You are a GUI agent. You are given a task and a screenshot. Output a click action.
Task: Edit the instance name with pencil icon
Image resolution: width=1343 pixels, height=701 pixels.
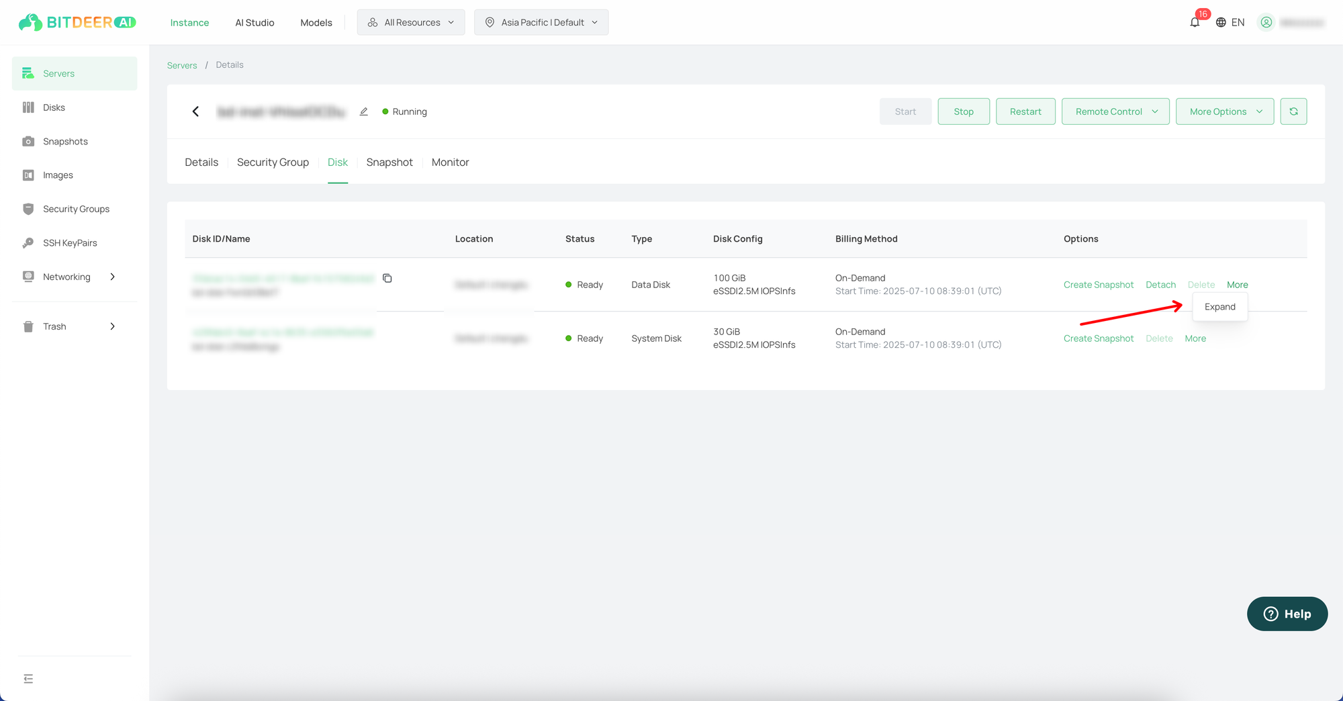pyautogui.click(x=363, y=111)
